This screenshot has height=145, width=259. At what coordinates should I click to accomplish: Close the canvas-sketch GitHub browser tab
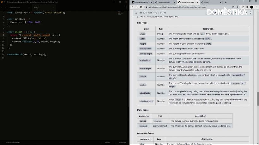[x=197, y=3]
